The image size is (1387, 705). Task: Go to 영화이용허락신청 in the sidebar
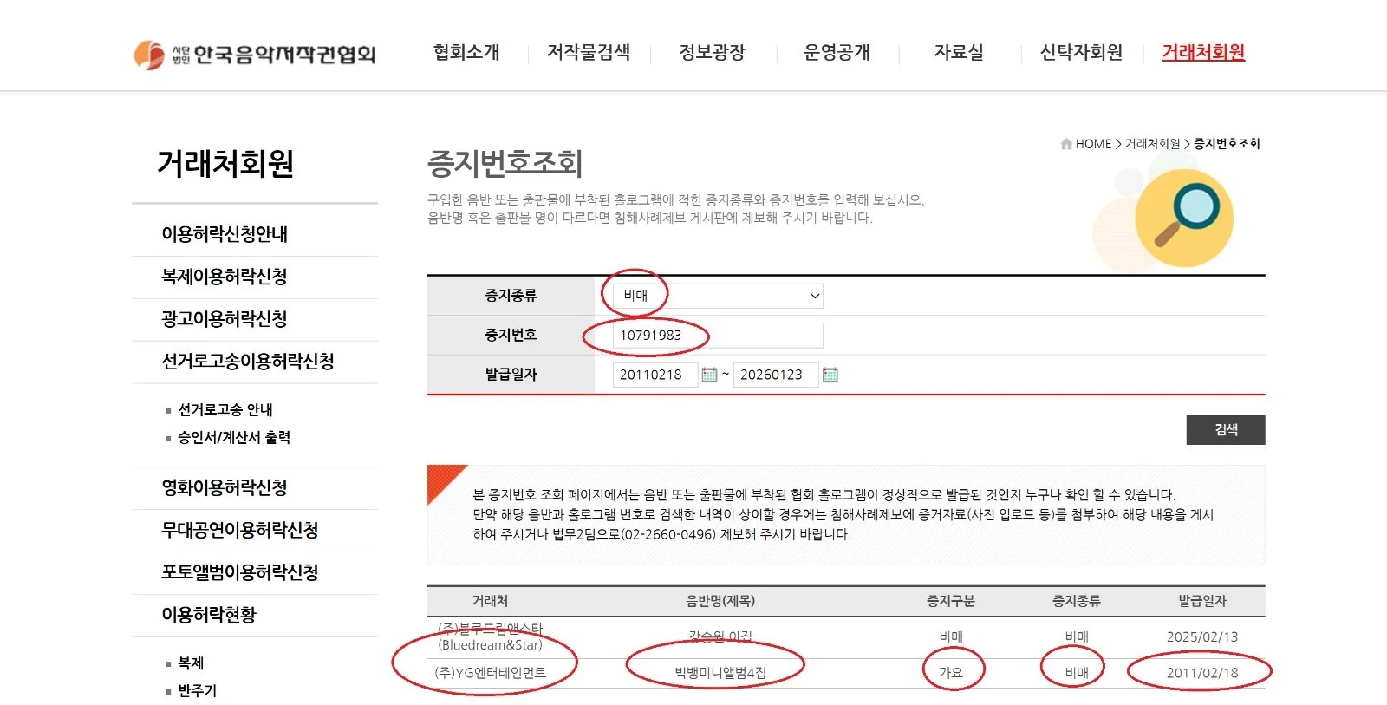coord(225,487)
